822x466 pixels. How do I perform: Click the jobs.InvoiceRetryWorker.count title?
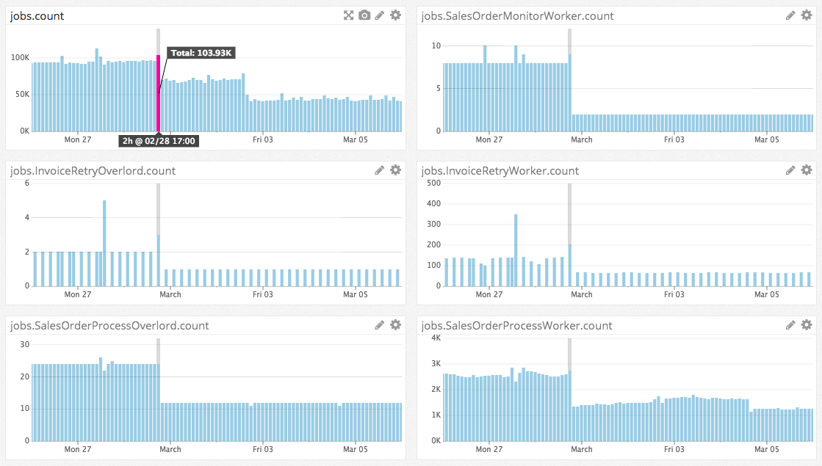(500, 171)
